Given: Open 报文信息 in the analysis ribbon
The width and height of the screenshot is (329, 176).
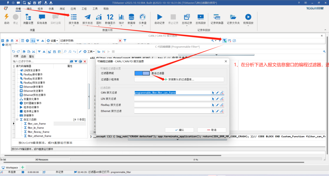Looking at the screenshot, I should point(74,19).
